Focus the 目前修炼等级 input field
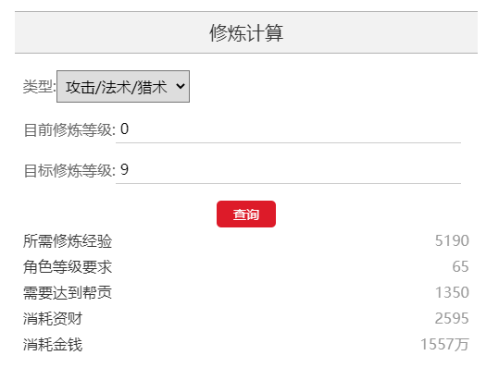Image resolution: width=499 pixels, height=380 pixels. [288, 129]
